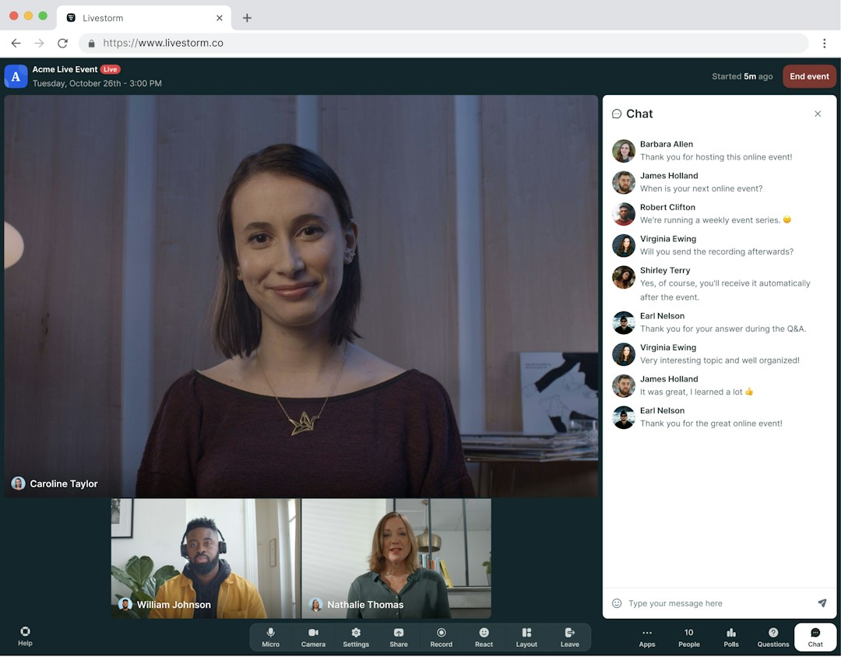841x657 pixels.
Task: Leave the event room
Action: (x=569, y=638)
